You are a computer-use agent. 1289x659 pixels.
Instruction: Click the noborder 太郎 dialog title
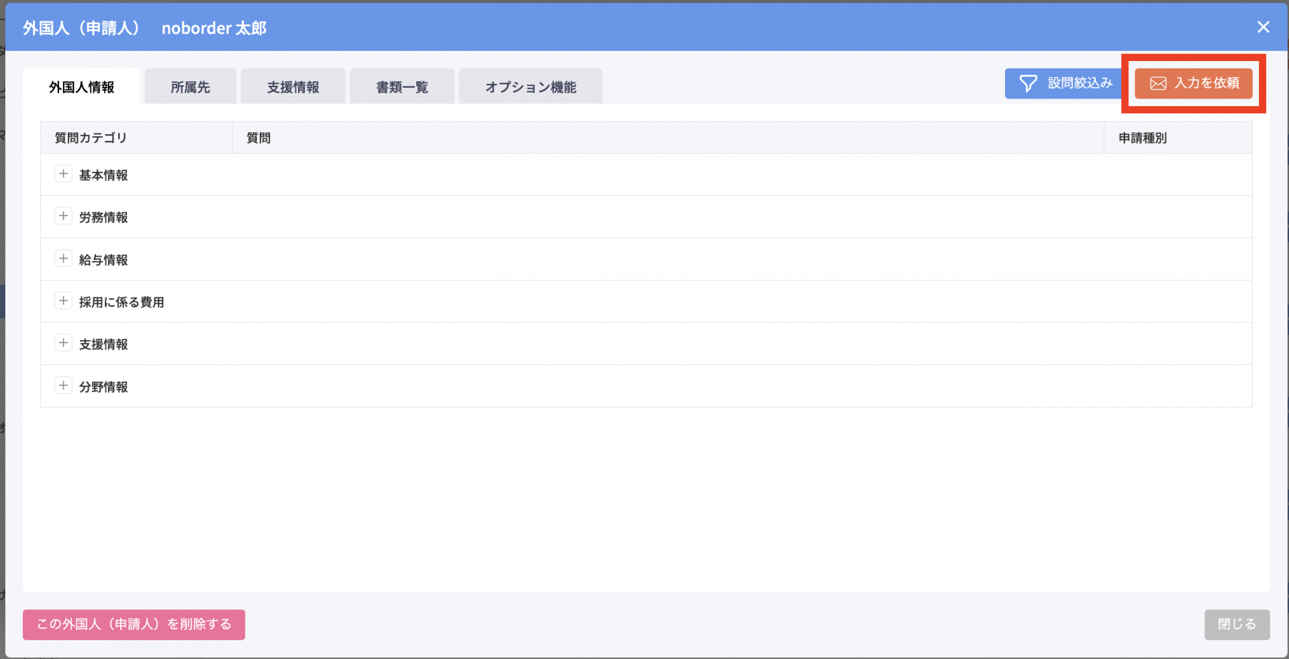coord(213,28)
